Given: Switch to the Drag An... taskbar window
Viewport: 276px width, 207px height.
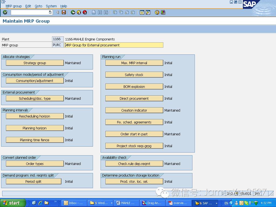Looking at the screenshot, I should click(153, 203).
